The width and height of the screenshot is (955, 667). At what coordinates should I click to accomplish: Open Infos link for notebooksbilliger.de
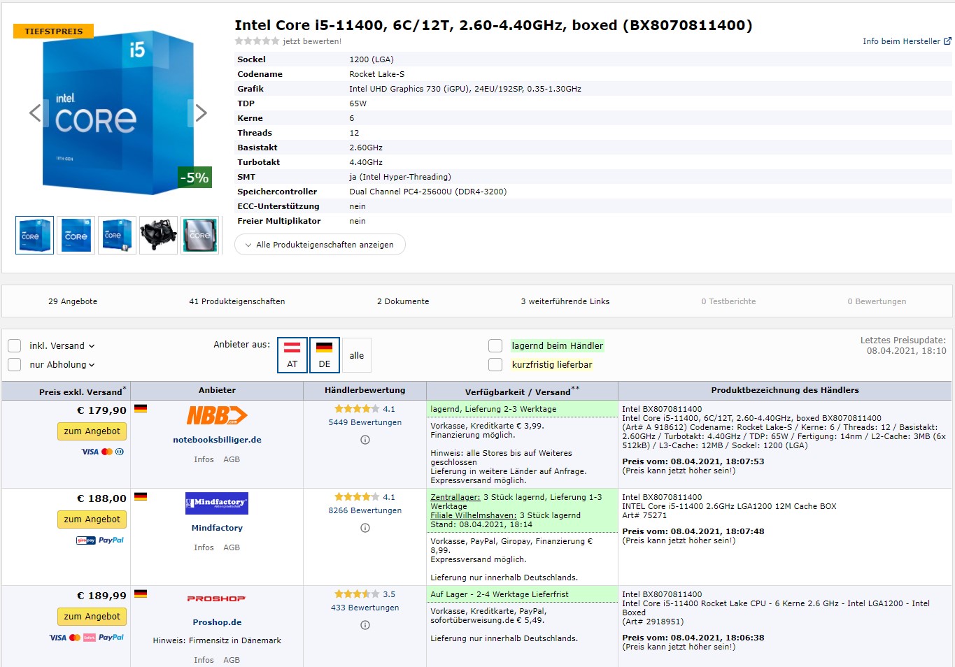coord(204,459)
